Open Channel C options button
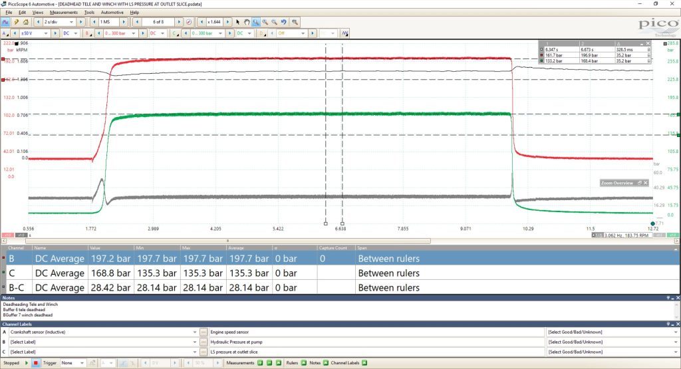 click(x=175, y=33)
